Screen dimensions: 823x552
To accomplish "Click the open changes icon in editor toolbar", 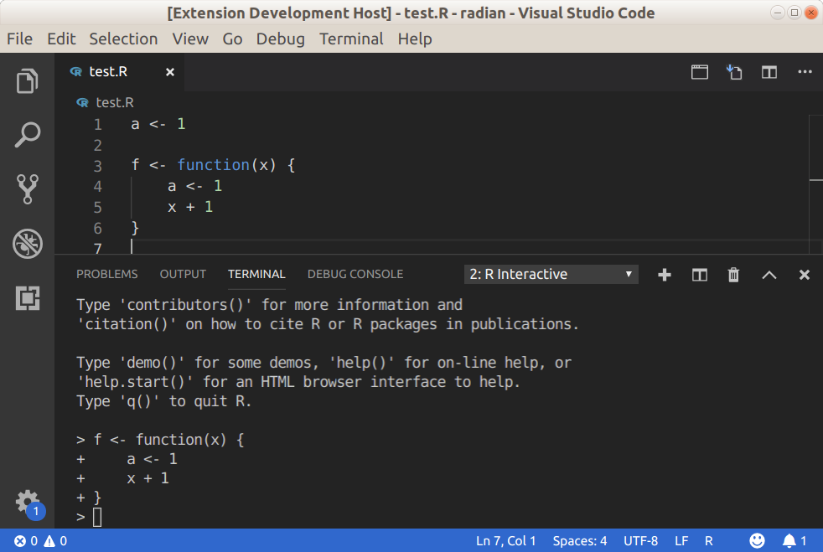I will tap(734, 72).
